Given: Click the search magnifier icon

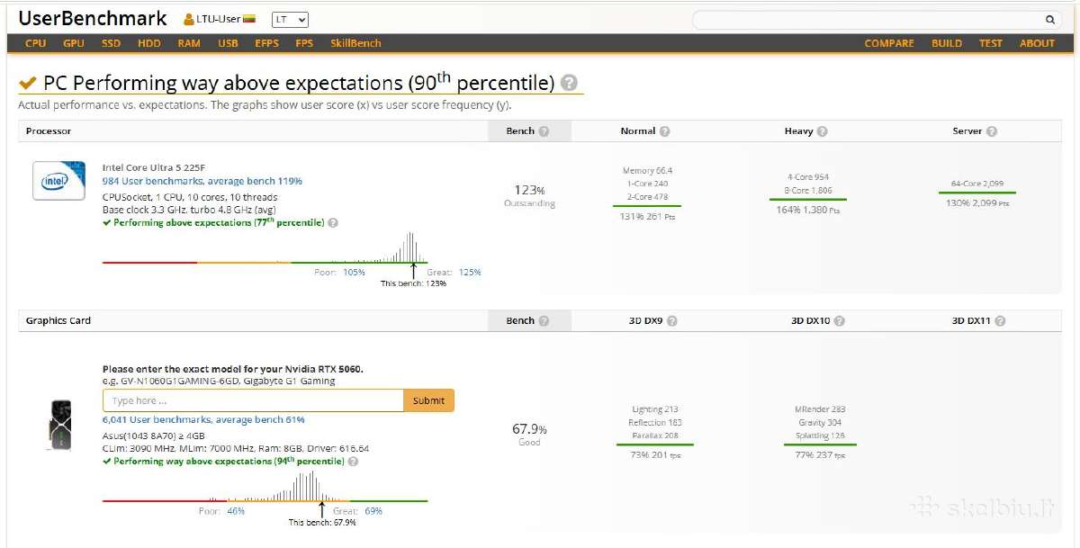Looking at the screenshot, I should point(1050,19).
